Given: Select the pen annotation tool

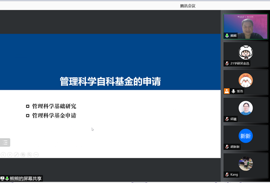Looking at the screenshot, I should point(16,155).
